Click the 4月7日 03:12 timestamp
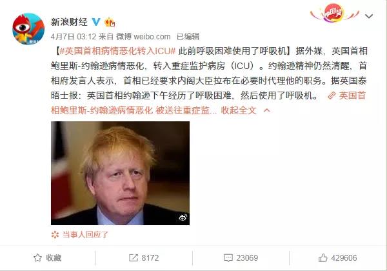 click(x=74, y=37)
